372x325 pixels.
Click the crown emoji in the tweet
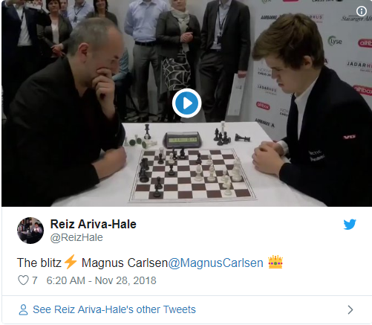tap(275, 262)
